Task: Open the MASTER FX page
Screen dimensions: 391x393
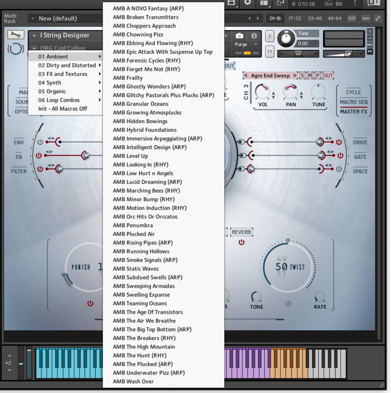Action: tap(353, 112)
